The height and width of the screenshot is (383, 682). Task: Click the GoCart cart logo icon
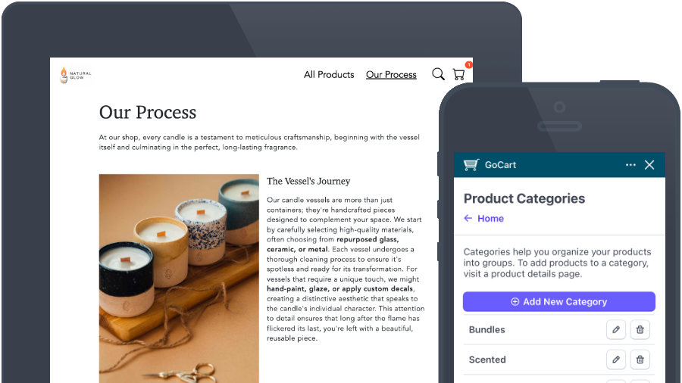coord(471,165)
